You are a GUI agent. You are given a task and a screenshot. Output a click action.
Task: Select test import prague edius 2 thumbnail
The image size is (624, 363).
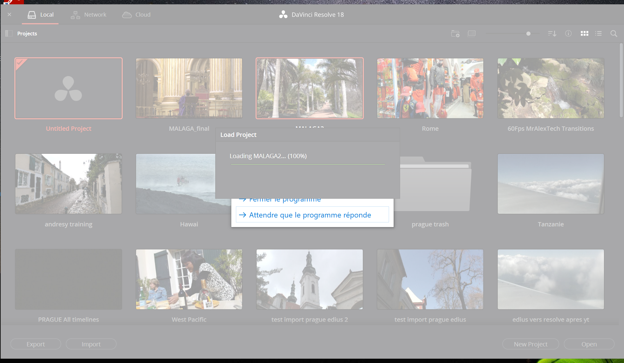[310, 279]
